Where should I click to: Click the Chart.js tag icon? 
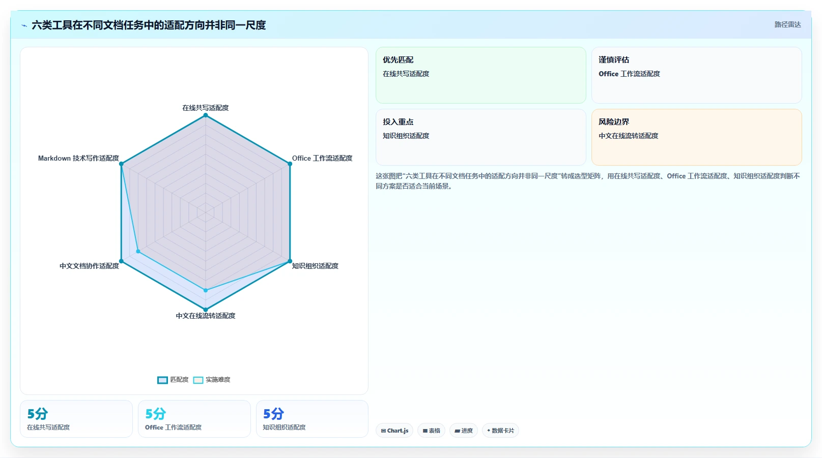click(x=383, y=431)
